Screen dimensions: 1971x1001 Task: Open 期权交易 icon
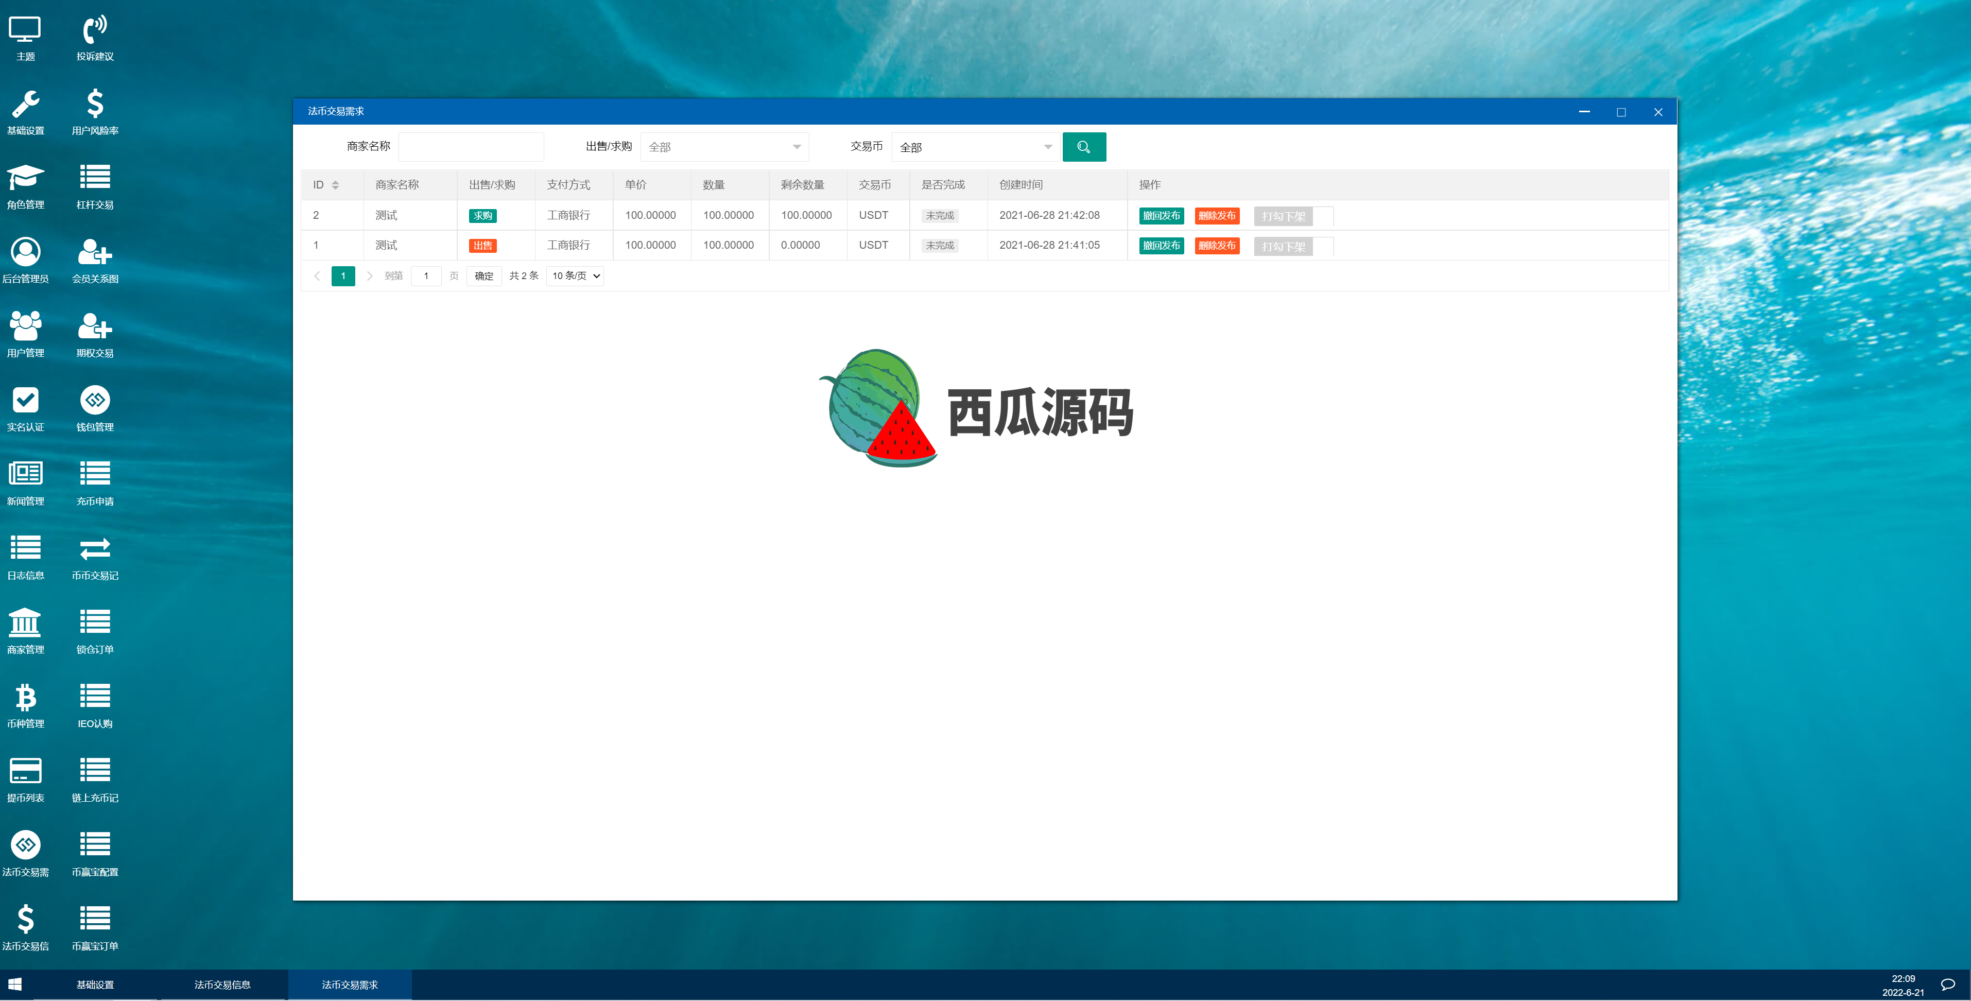tap(95, 335)
